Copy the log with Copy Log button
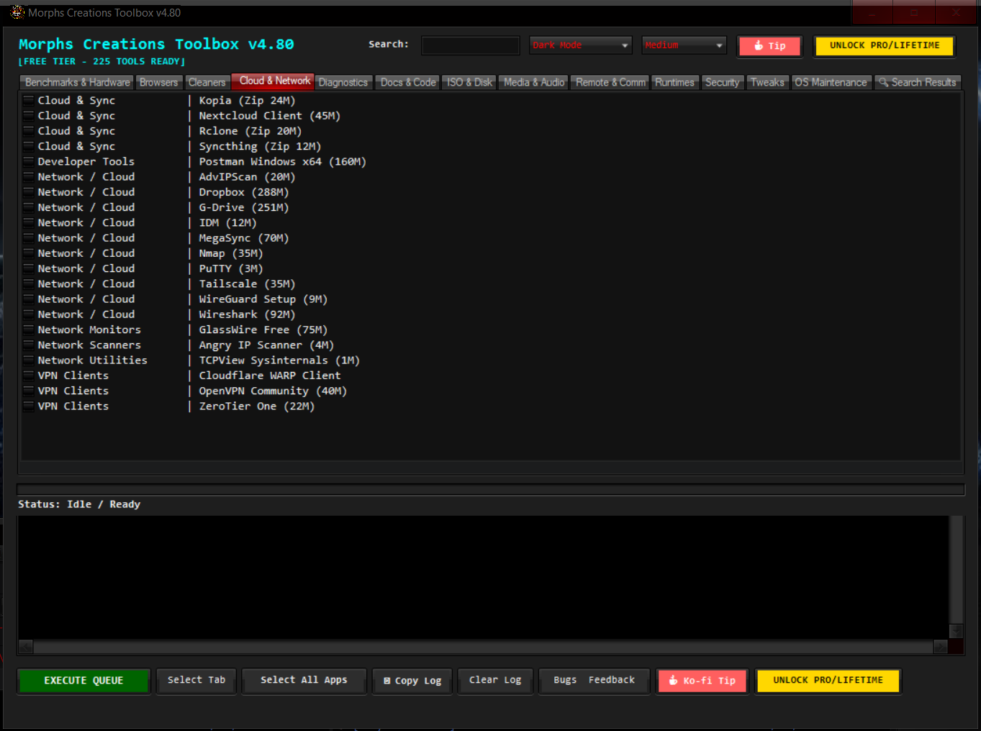The image size is (981, 731). (x=412, y=681)
